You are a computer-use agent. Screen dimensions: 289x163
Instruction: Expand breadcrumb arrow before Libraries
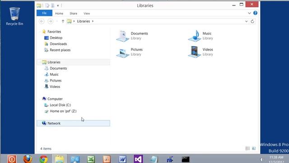(74, 21)
